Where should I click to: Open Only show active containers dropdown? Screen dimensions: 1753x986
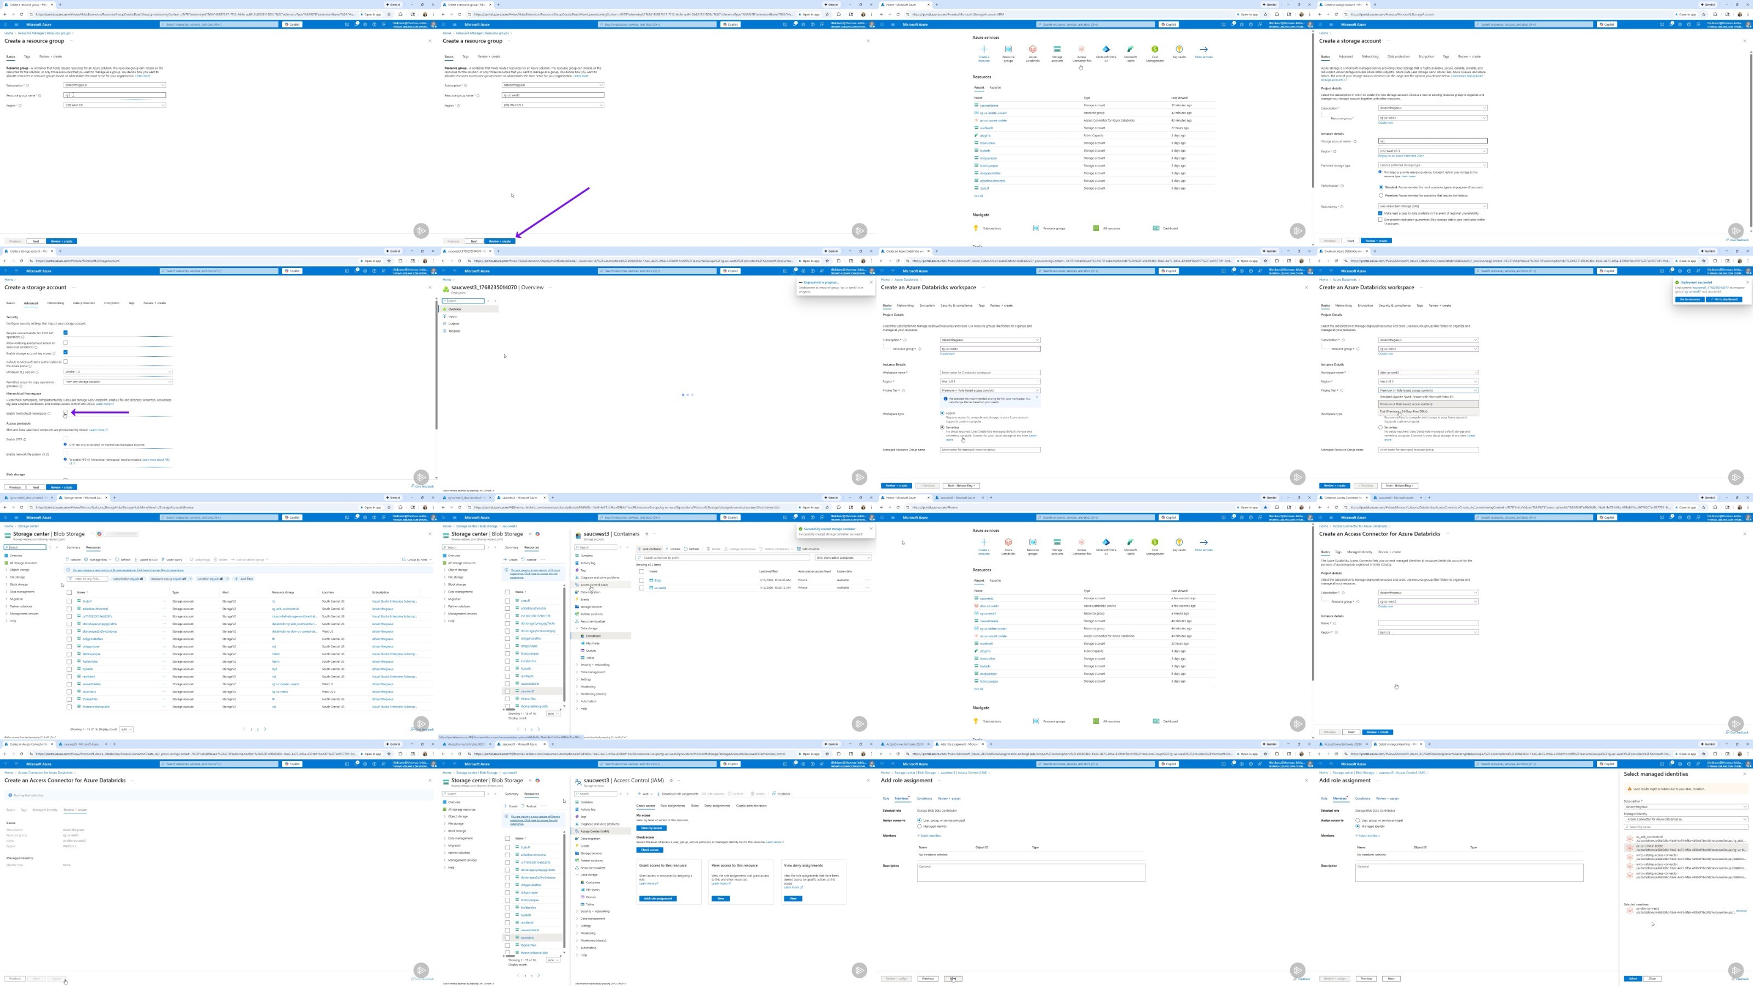pos(843,557)
